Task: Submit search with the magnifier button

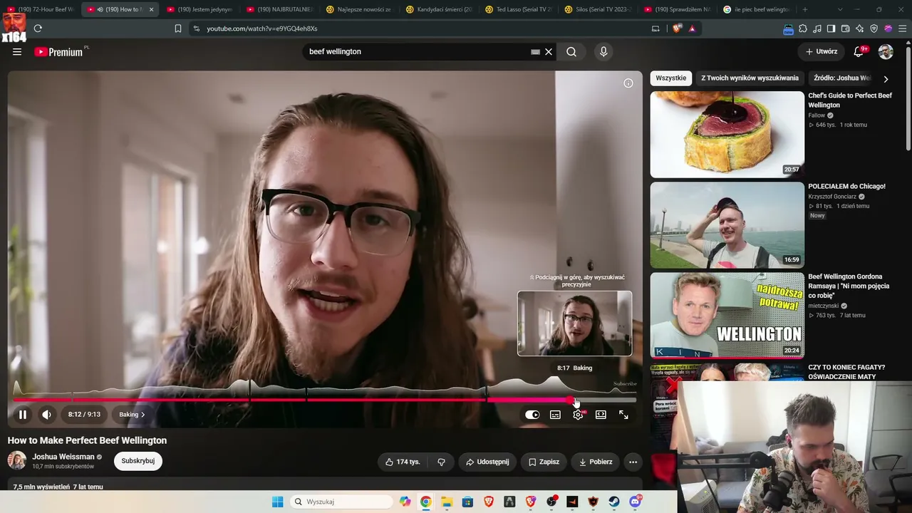Action: (571, 51)
